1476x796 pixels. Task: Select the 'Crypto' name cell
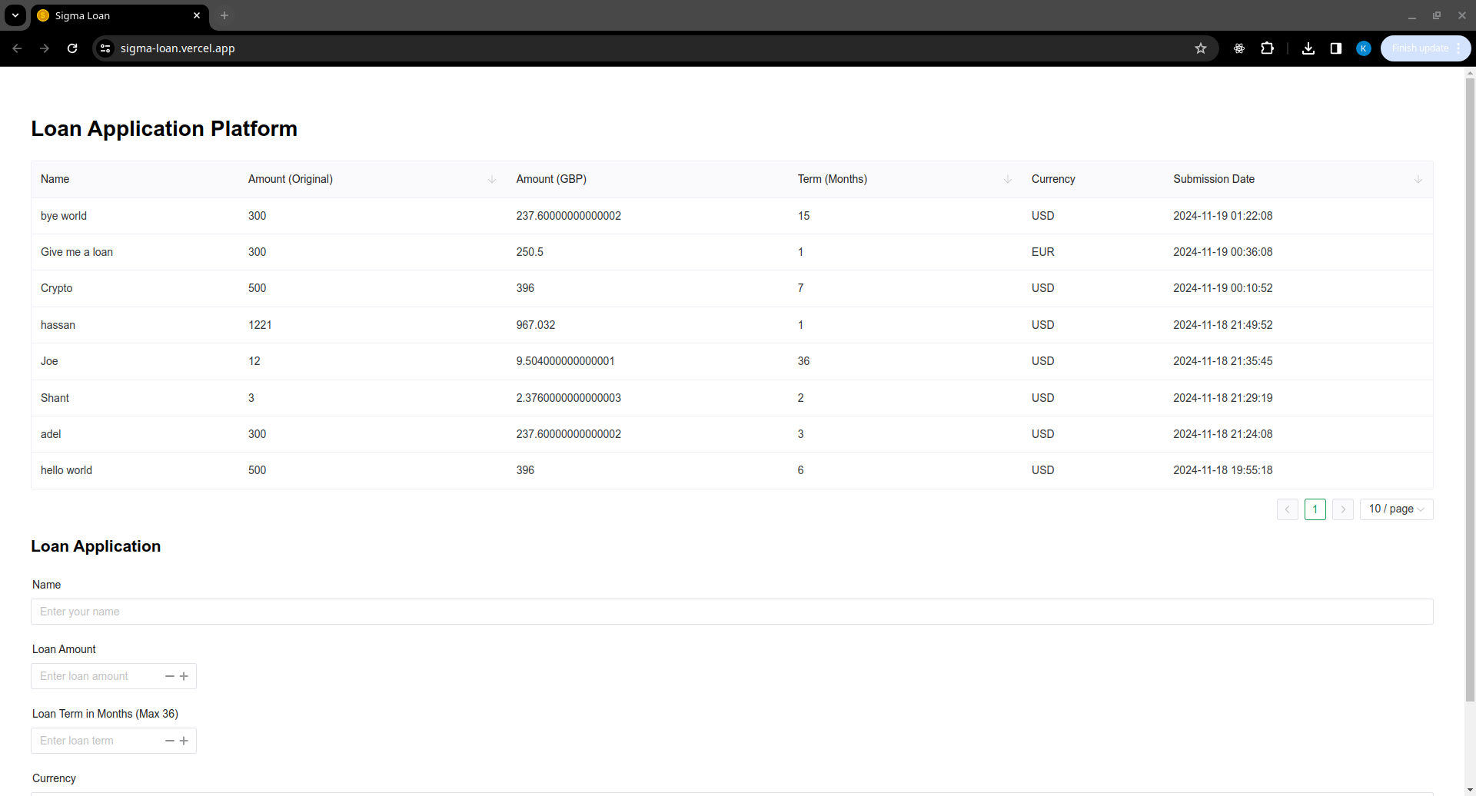[x=57, y=288]
